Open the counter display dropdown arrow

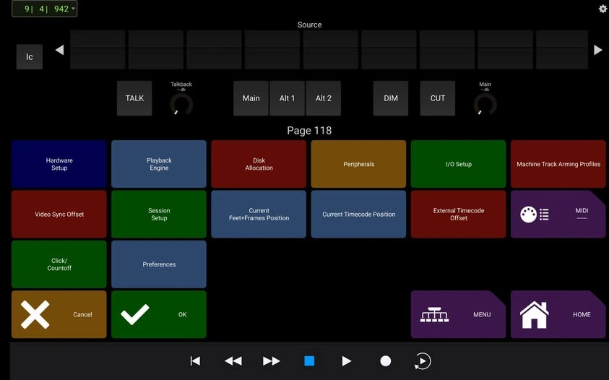73,9
